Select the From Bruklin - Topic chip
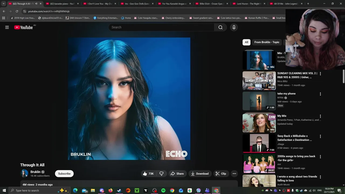Screen dimensions: 345x194 [267, 42]
